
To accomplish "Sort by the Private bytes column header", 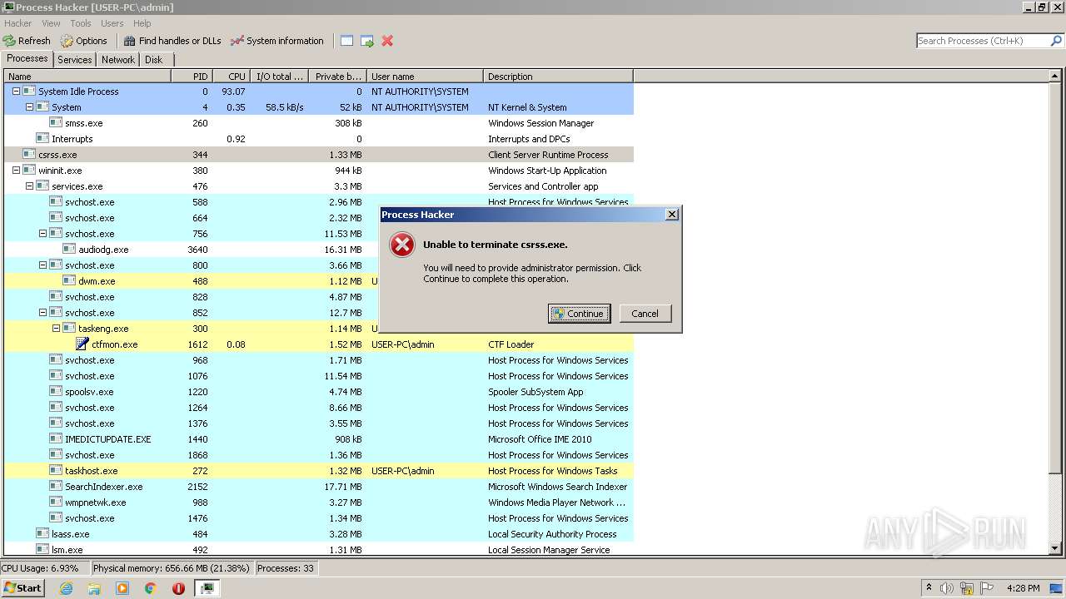I will [x=336, y=77].
